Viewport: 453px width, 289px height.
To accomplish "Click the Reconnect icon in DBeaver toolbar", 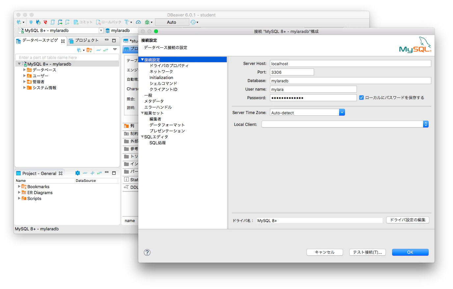I will [x=38, y=22].
